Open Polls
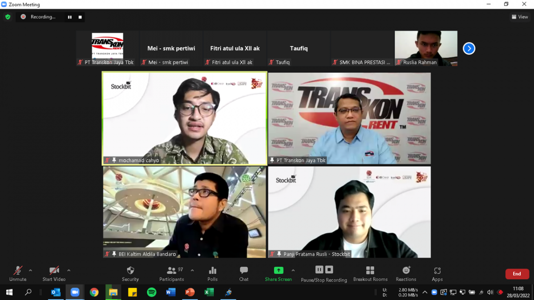Viewport: 534px width, 300px height. (213, 274)
